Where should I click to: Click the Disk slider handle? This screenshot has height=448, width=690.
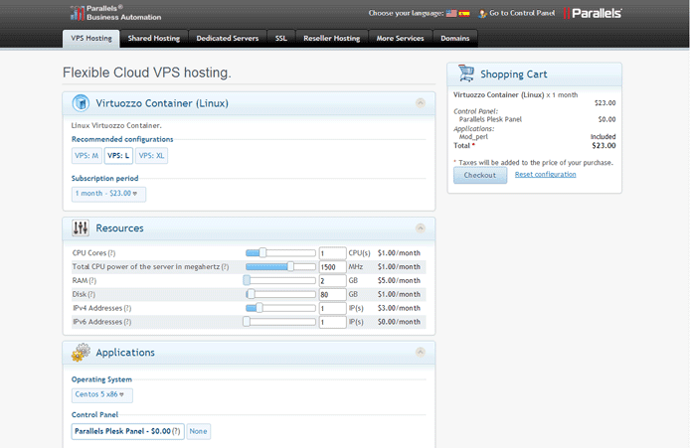pos(251,294)
